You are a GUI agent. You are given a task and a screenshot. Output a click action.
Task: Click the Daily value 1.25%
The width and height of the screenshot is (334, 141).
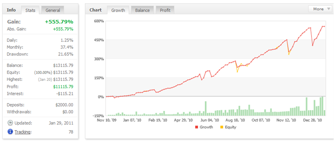[x=67, y=40]
